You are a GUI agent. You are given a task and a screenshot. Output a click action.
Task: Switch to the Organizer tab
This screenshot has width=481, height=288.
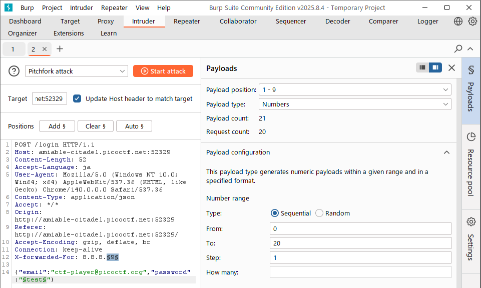point(23,33)
